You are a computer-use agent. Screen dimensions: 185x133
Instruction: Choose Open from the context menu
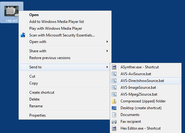(x=34, y=15)
